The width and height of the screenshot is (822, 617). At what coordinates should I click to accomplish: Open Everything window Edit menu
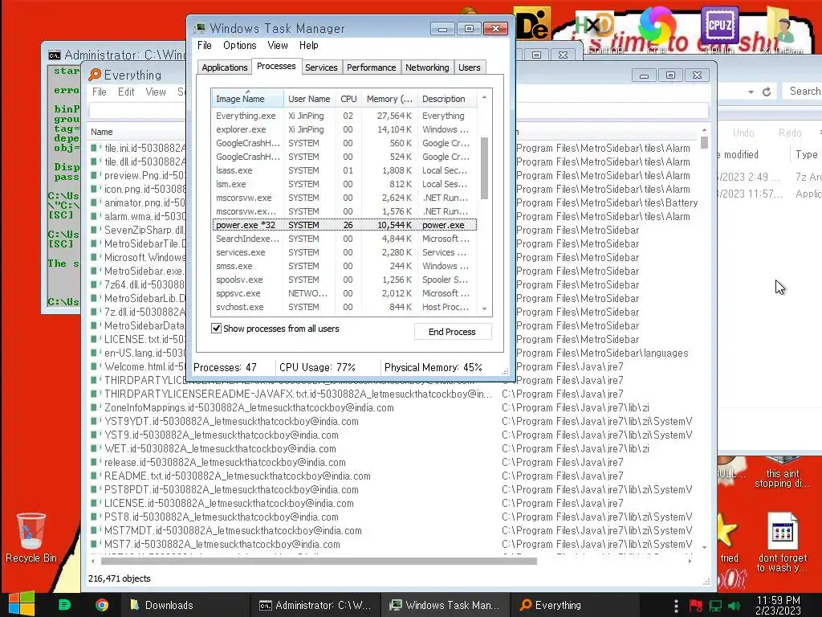pos(126,92)
